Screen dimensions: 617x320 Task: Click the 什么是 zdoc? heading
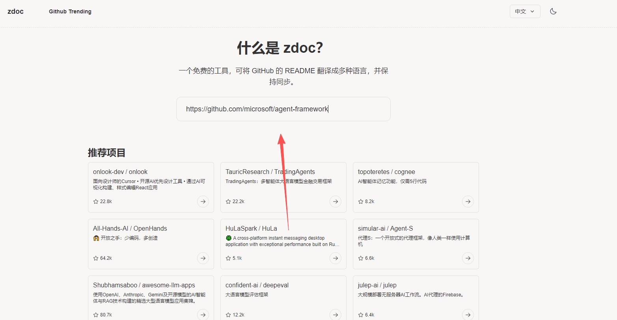(x=280, y=48)
